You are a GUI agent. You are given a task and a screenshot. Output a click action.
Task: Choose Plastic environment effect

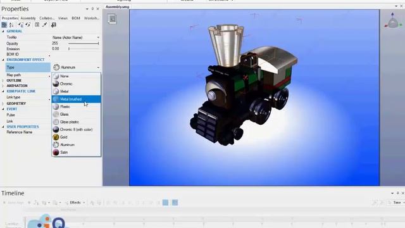click(76, 106)
